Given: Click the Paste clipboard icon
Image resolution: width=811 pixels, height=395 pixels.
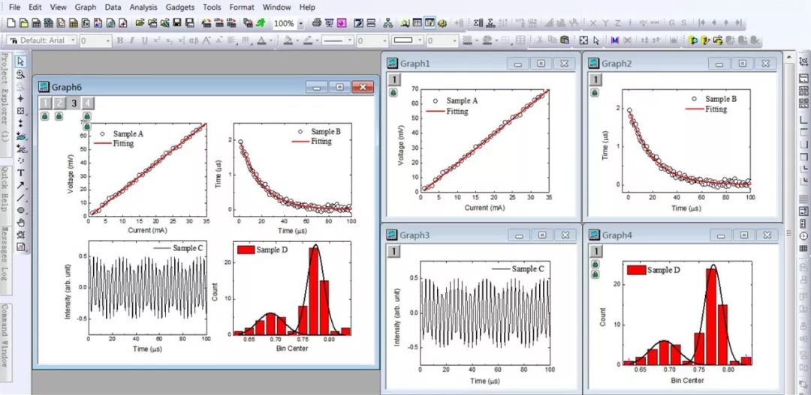Looking at the screenshot, I should [565, 40].
